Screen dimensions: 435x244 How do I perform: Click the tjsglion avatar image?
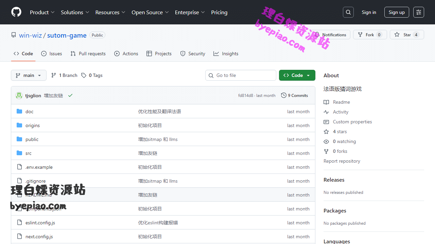coord(19,96)
